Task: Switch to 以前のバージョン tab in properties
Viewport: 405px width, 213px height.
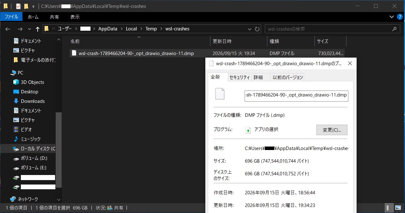Action: [288, 77]
